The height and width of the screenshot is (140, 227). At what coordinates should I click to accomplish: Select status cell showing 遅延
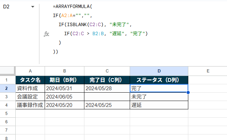[159, 105]
